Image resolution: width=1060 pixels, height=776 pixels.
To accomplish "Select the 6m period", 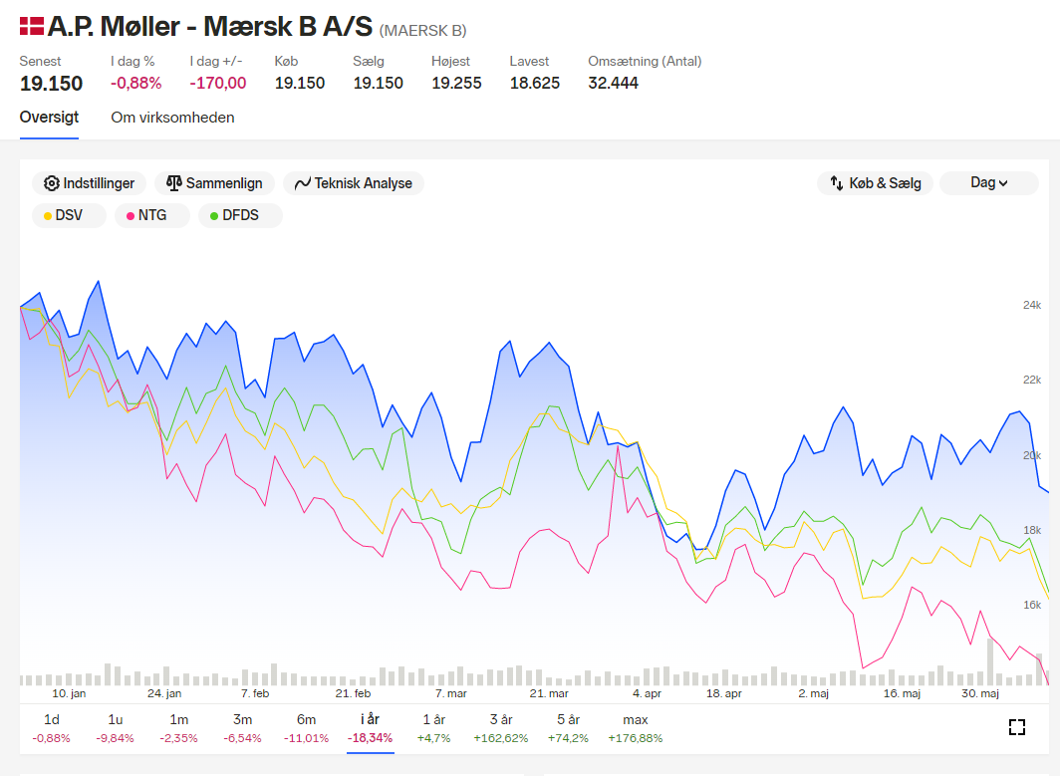I will (x=306, y=728).
